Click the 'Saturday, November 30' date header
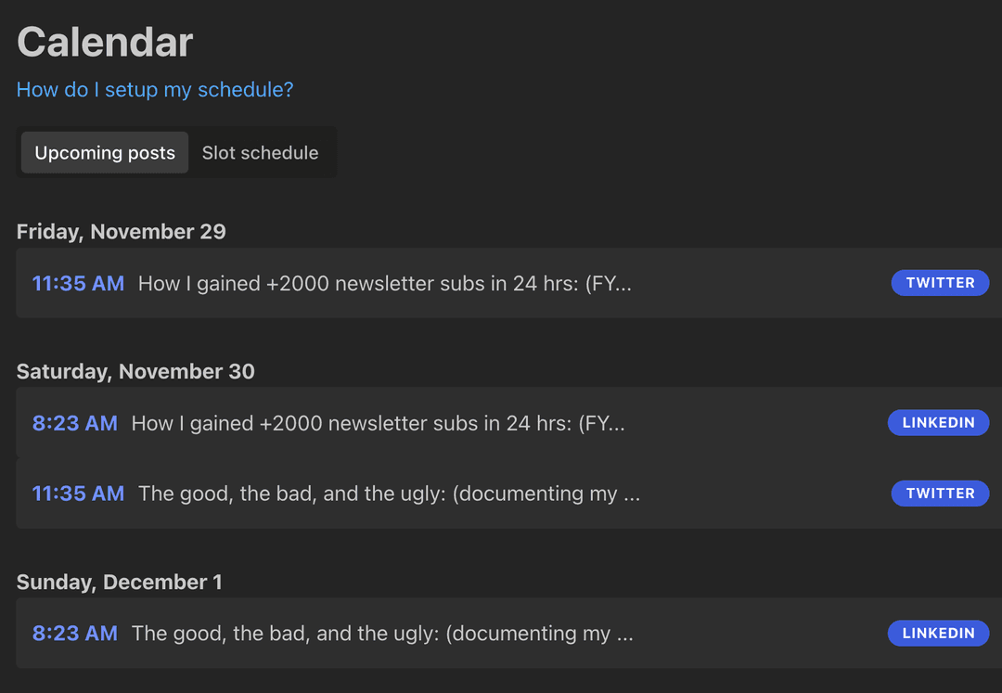This screenshot has height=693, width=1002. 135,370
